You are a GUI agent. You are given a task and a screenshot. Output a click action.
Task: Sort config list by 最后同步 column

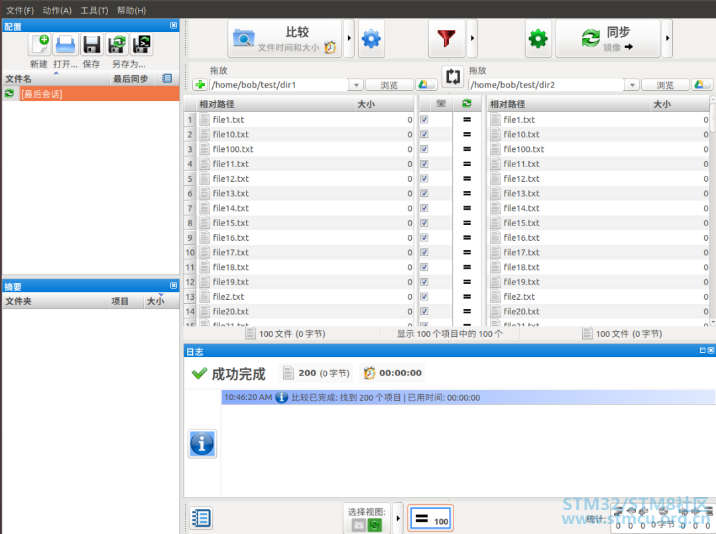133,78
